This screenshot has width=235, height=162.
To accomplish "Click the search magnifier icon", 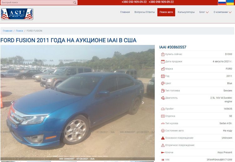I will point(75,3).
